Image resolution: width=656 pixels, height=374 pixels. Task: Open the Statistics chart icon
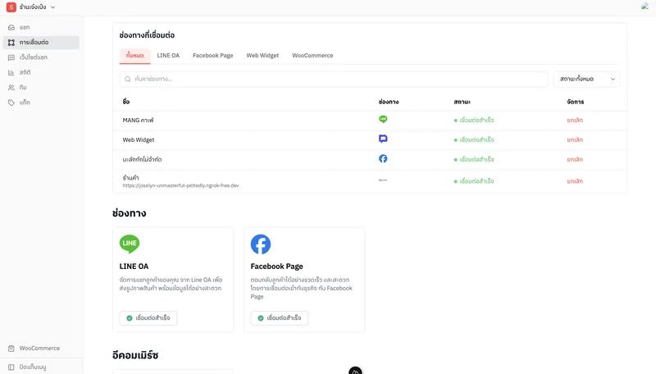pyautogui.click(x=11, y=73)
